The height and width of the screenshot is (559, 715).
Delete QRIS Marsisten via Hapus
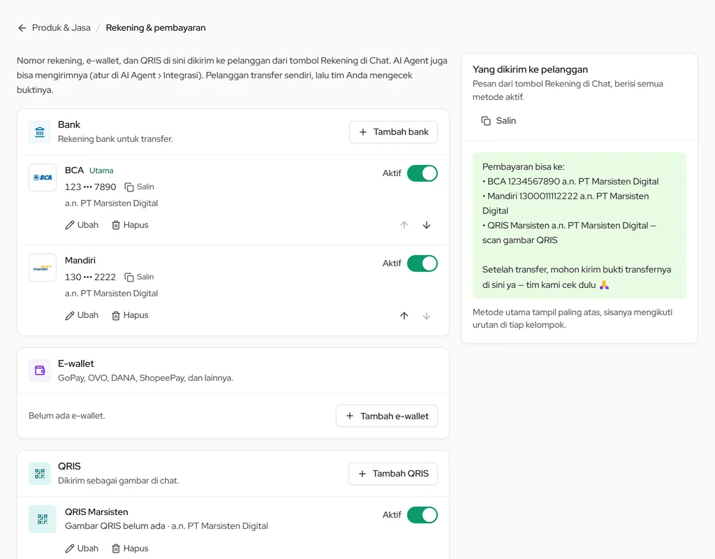click(130, 549)
